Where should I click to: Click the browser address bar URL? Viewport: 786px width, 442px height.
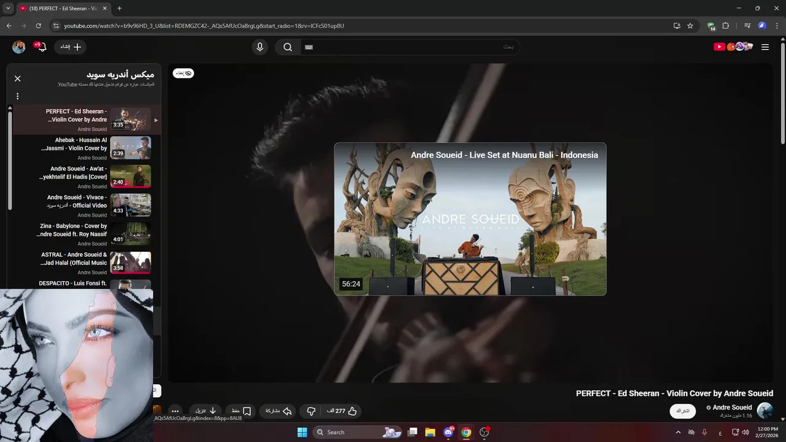point(204,26)
